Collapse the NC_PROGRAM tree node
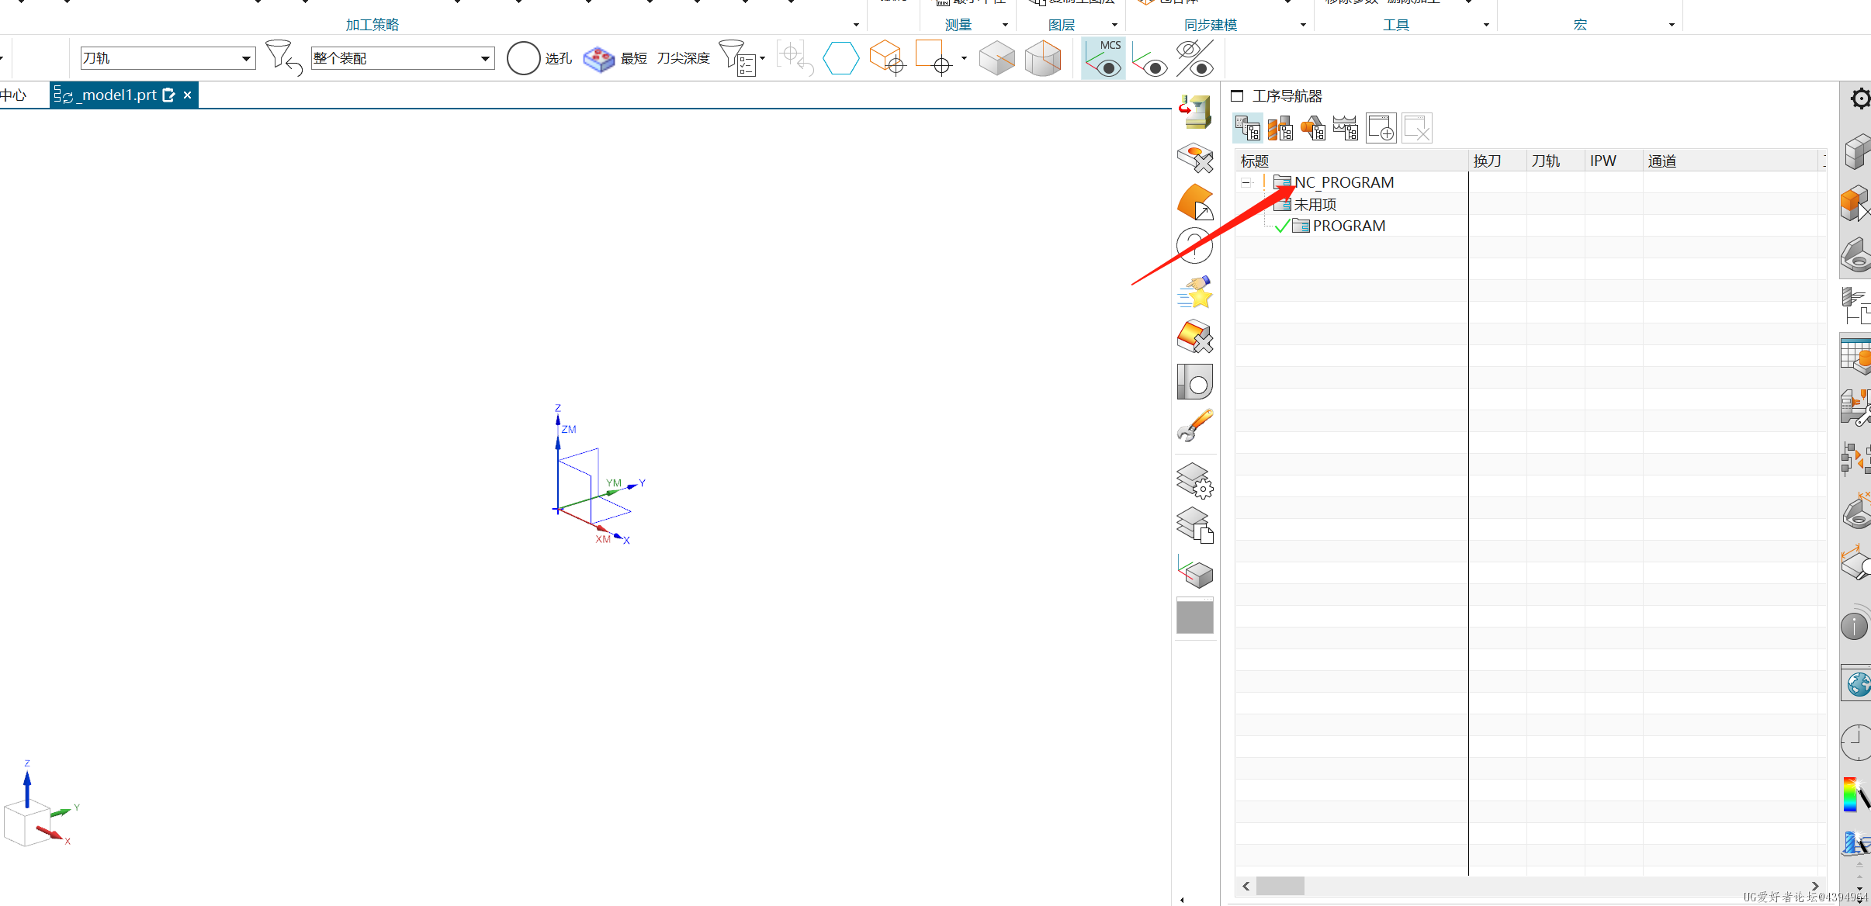1871x906 pixels. (x=1246, y=183)
